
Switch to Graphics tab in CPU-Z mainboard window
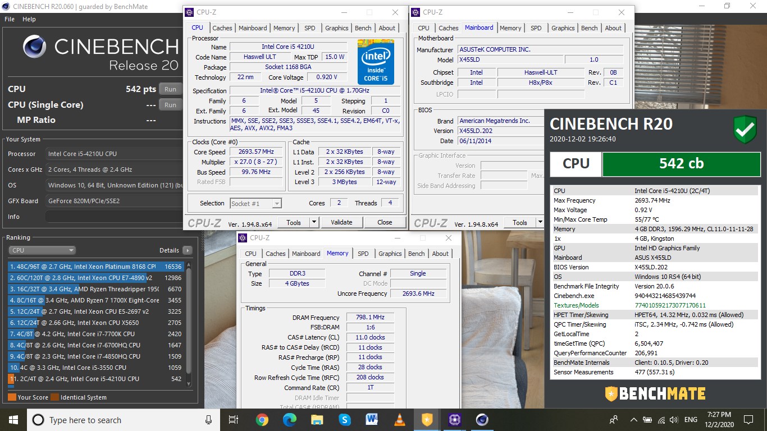pos(563,28)
